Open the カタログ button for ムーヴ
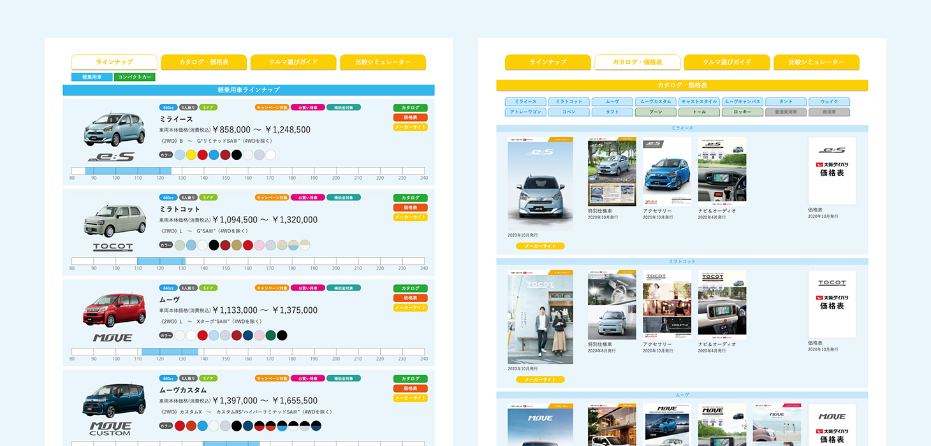931x446 pixels. pos(410,289)
